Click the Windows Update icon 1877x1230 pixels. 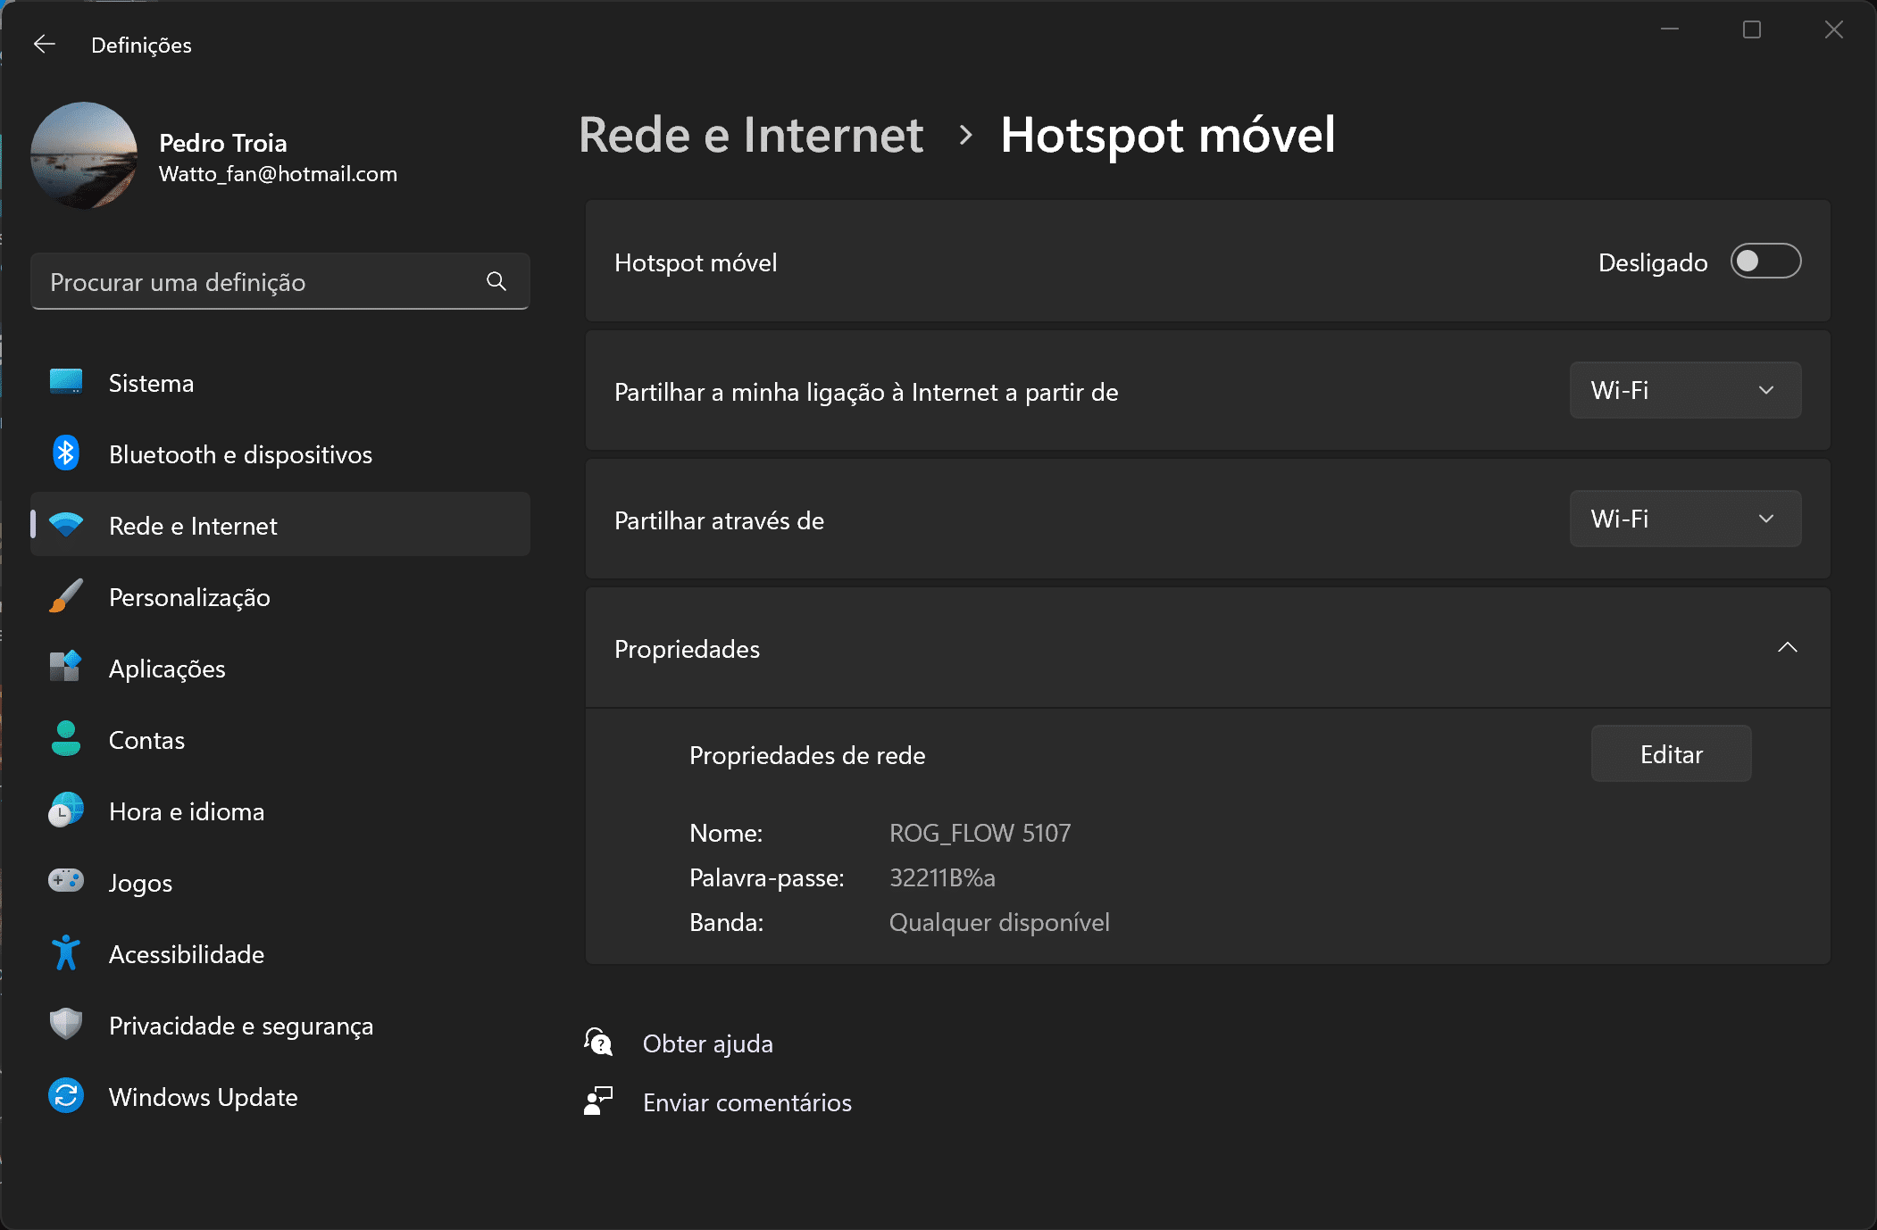point(66,1097)
